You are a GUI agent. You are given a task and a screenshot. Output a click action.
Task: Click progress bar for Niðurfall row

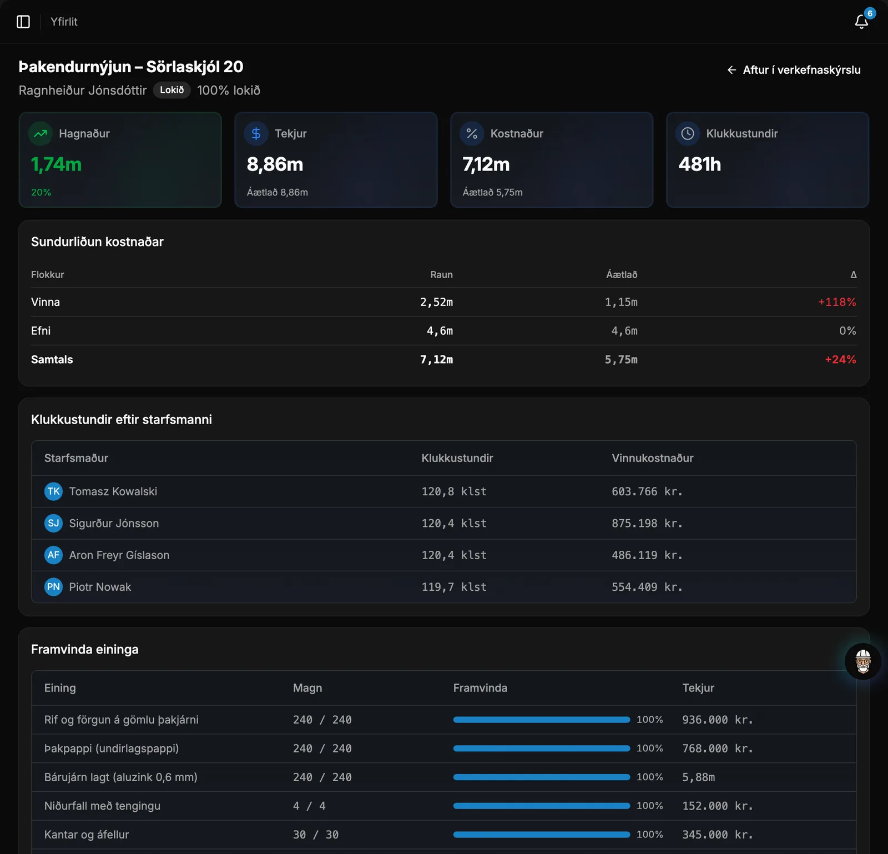pyautogui.click(x=542, y=806)
